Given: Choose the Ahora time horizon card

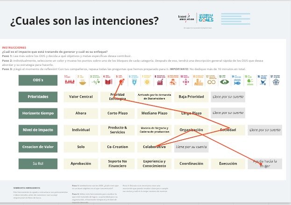Looking at the screenshot, I should pos(81,113).
